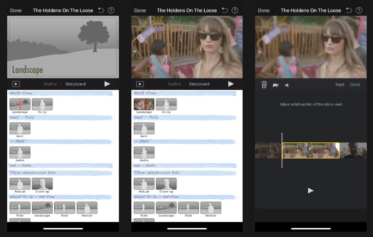Select the 0.7s Wide placeholder in the middle storyboard

point(188,208)
